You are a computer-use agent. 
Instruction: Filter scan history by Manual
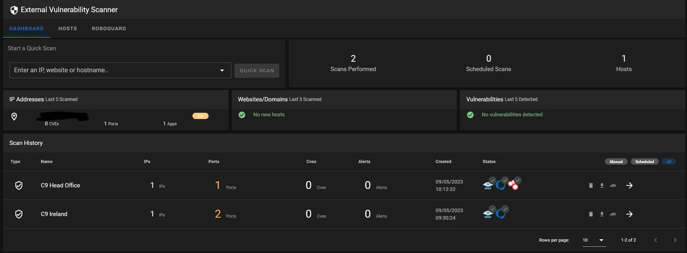pos(616,161)
